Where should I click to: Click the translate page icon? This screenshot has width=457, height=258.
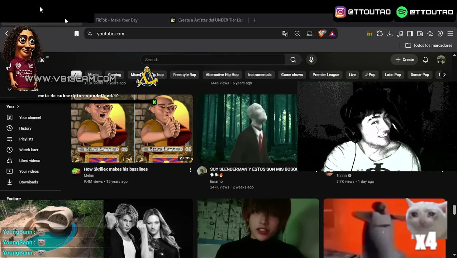pos(285,34)
